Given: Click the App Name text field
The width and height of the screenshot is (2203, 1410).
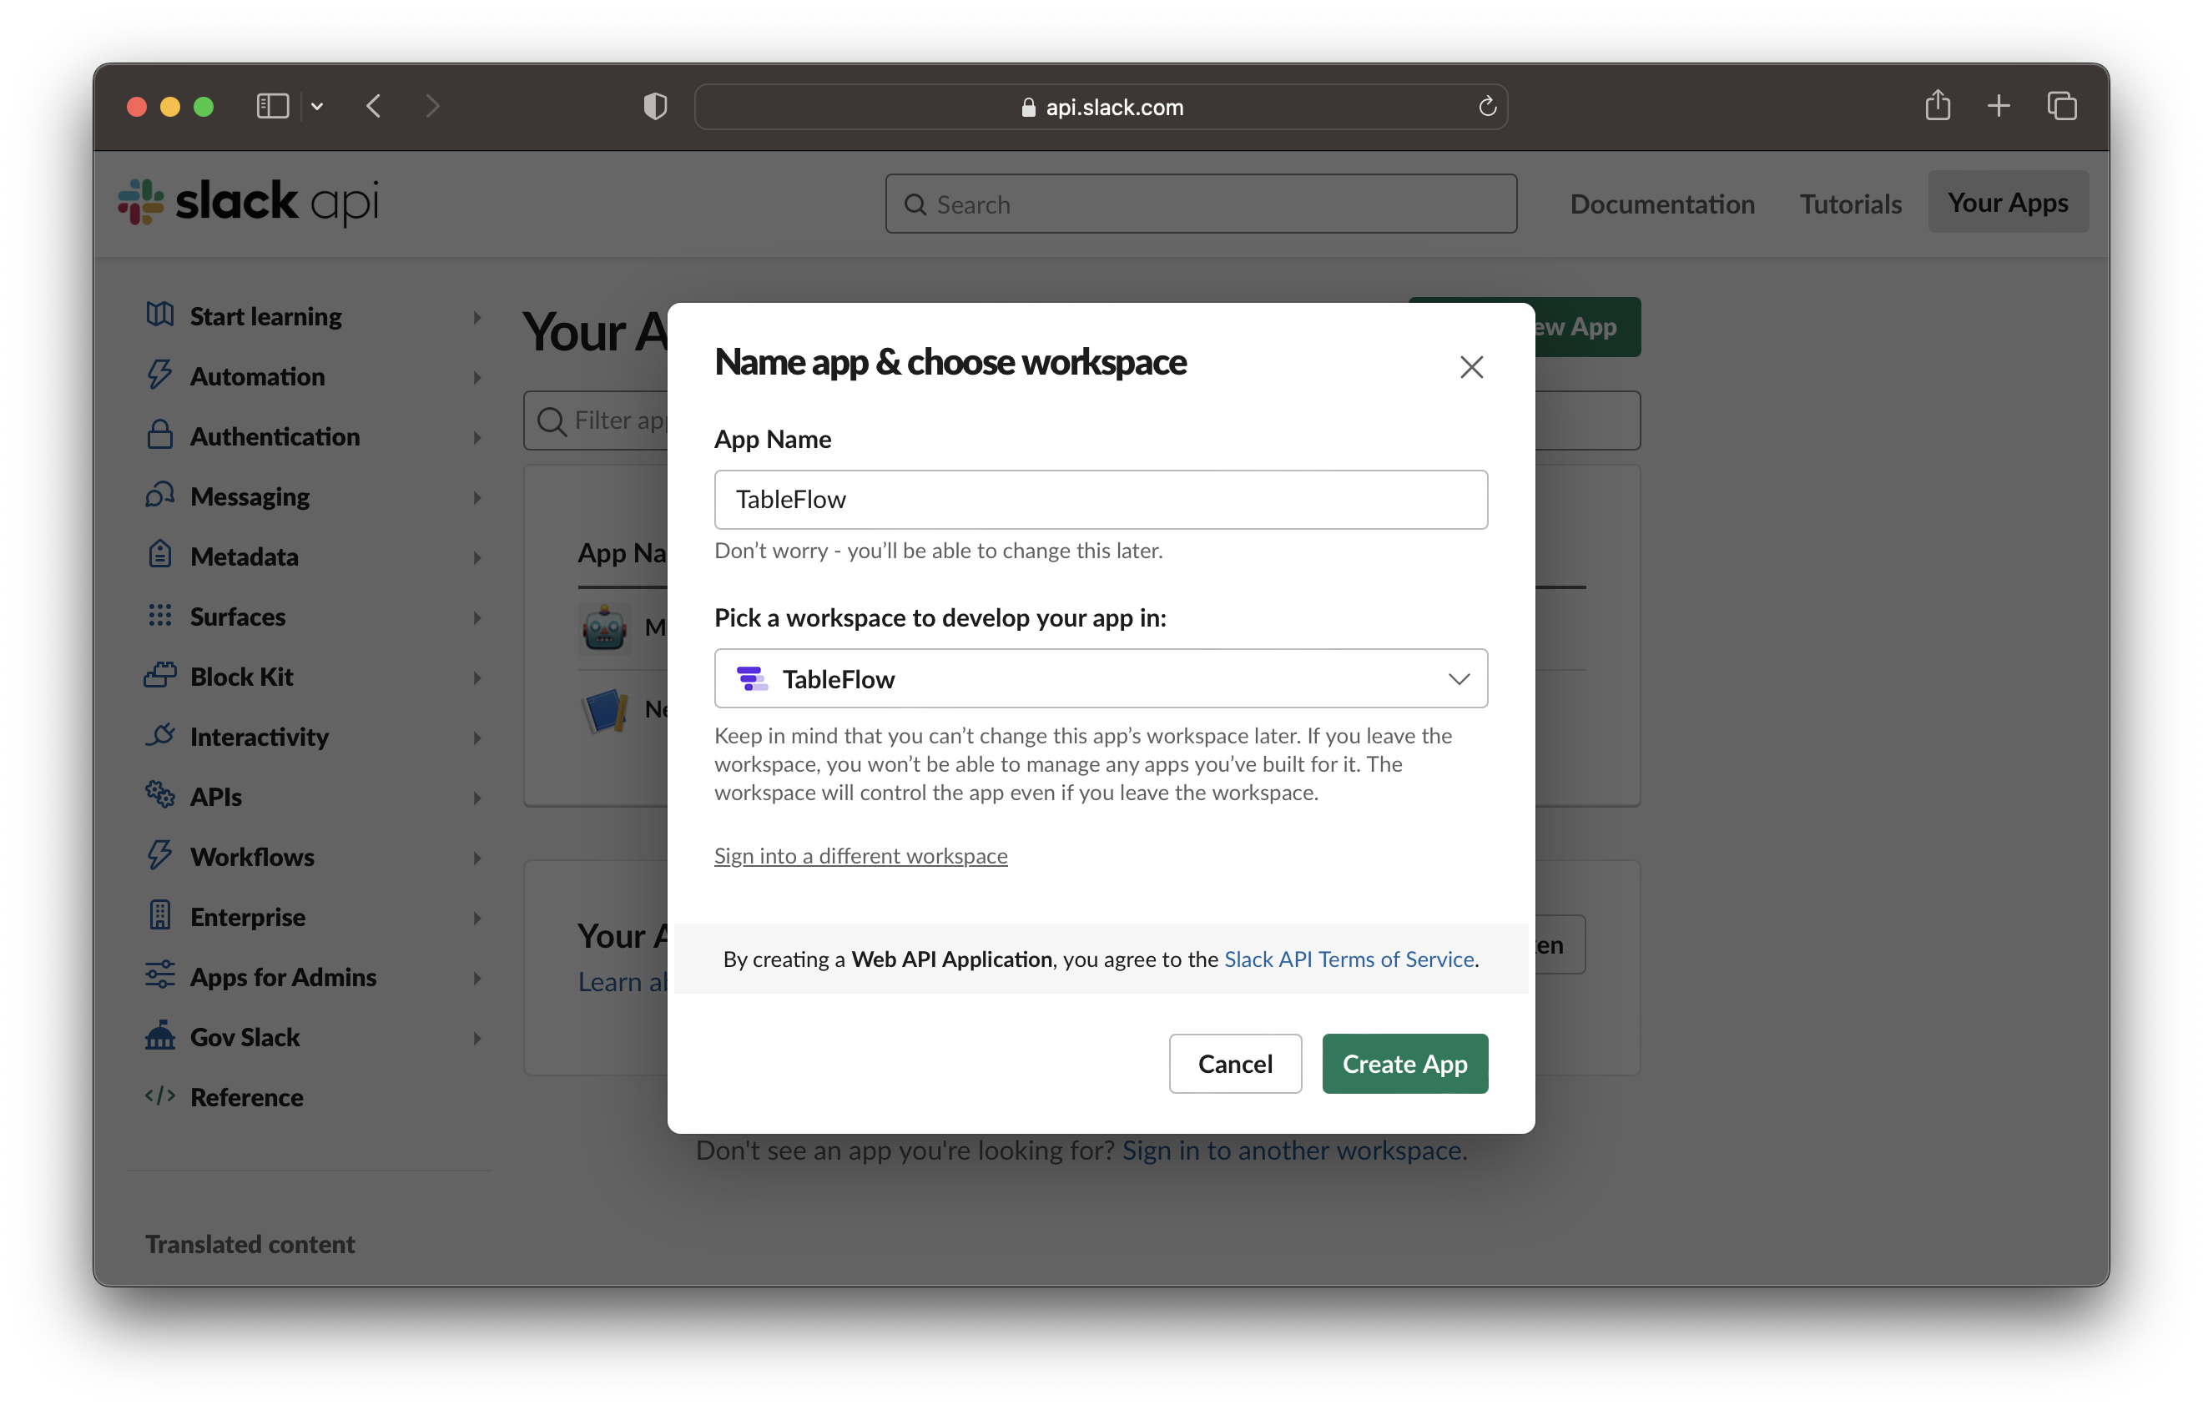Looking at the screenshot, I should point(1099,499).
